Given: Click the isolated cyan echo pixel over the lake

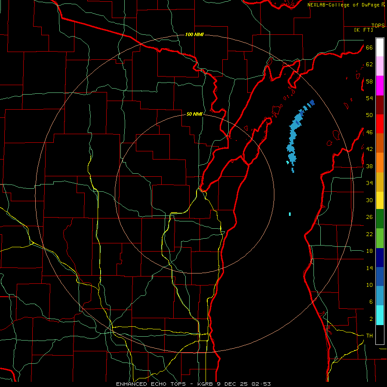Looking at the screenshot, I should [x=290, y=214].
